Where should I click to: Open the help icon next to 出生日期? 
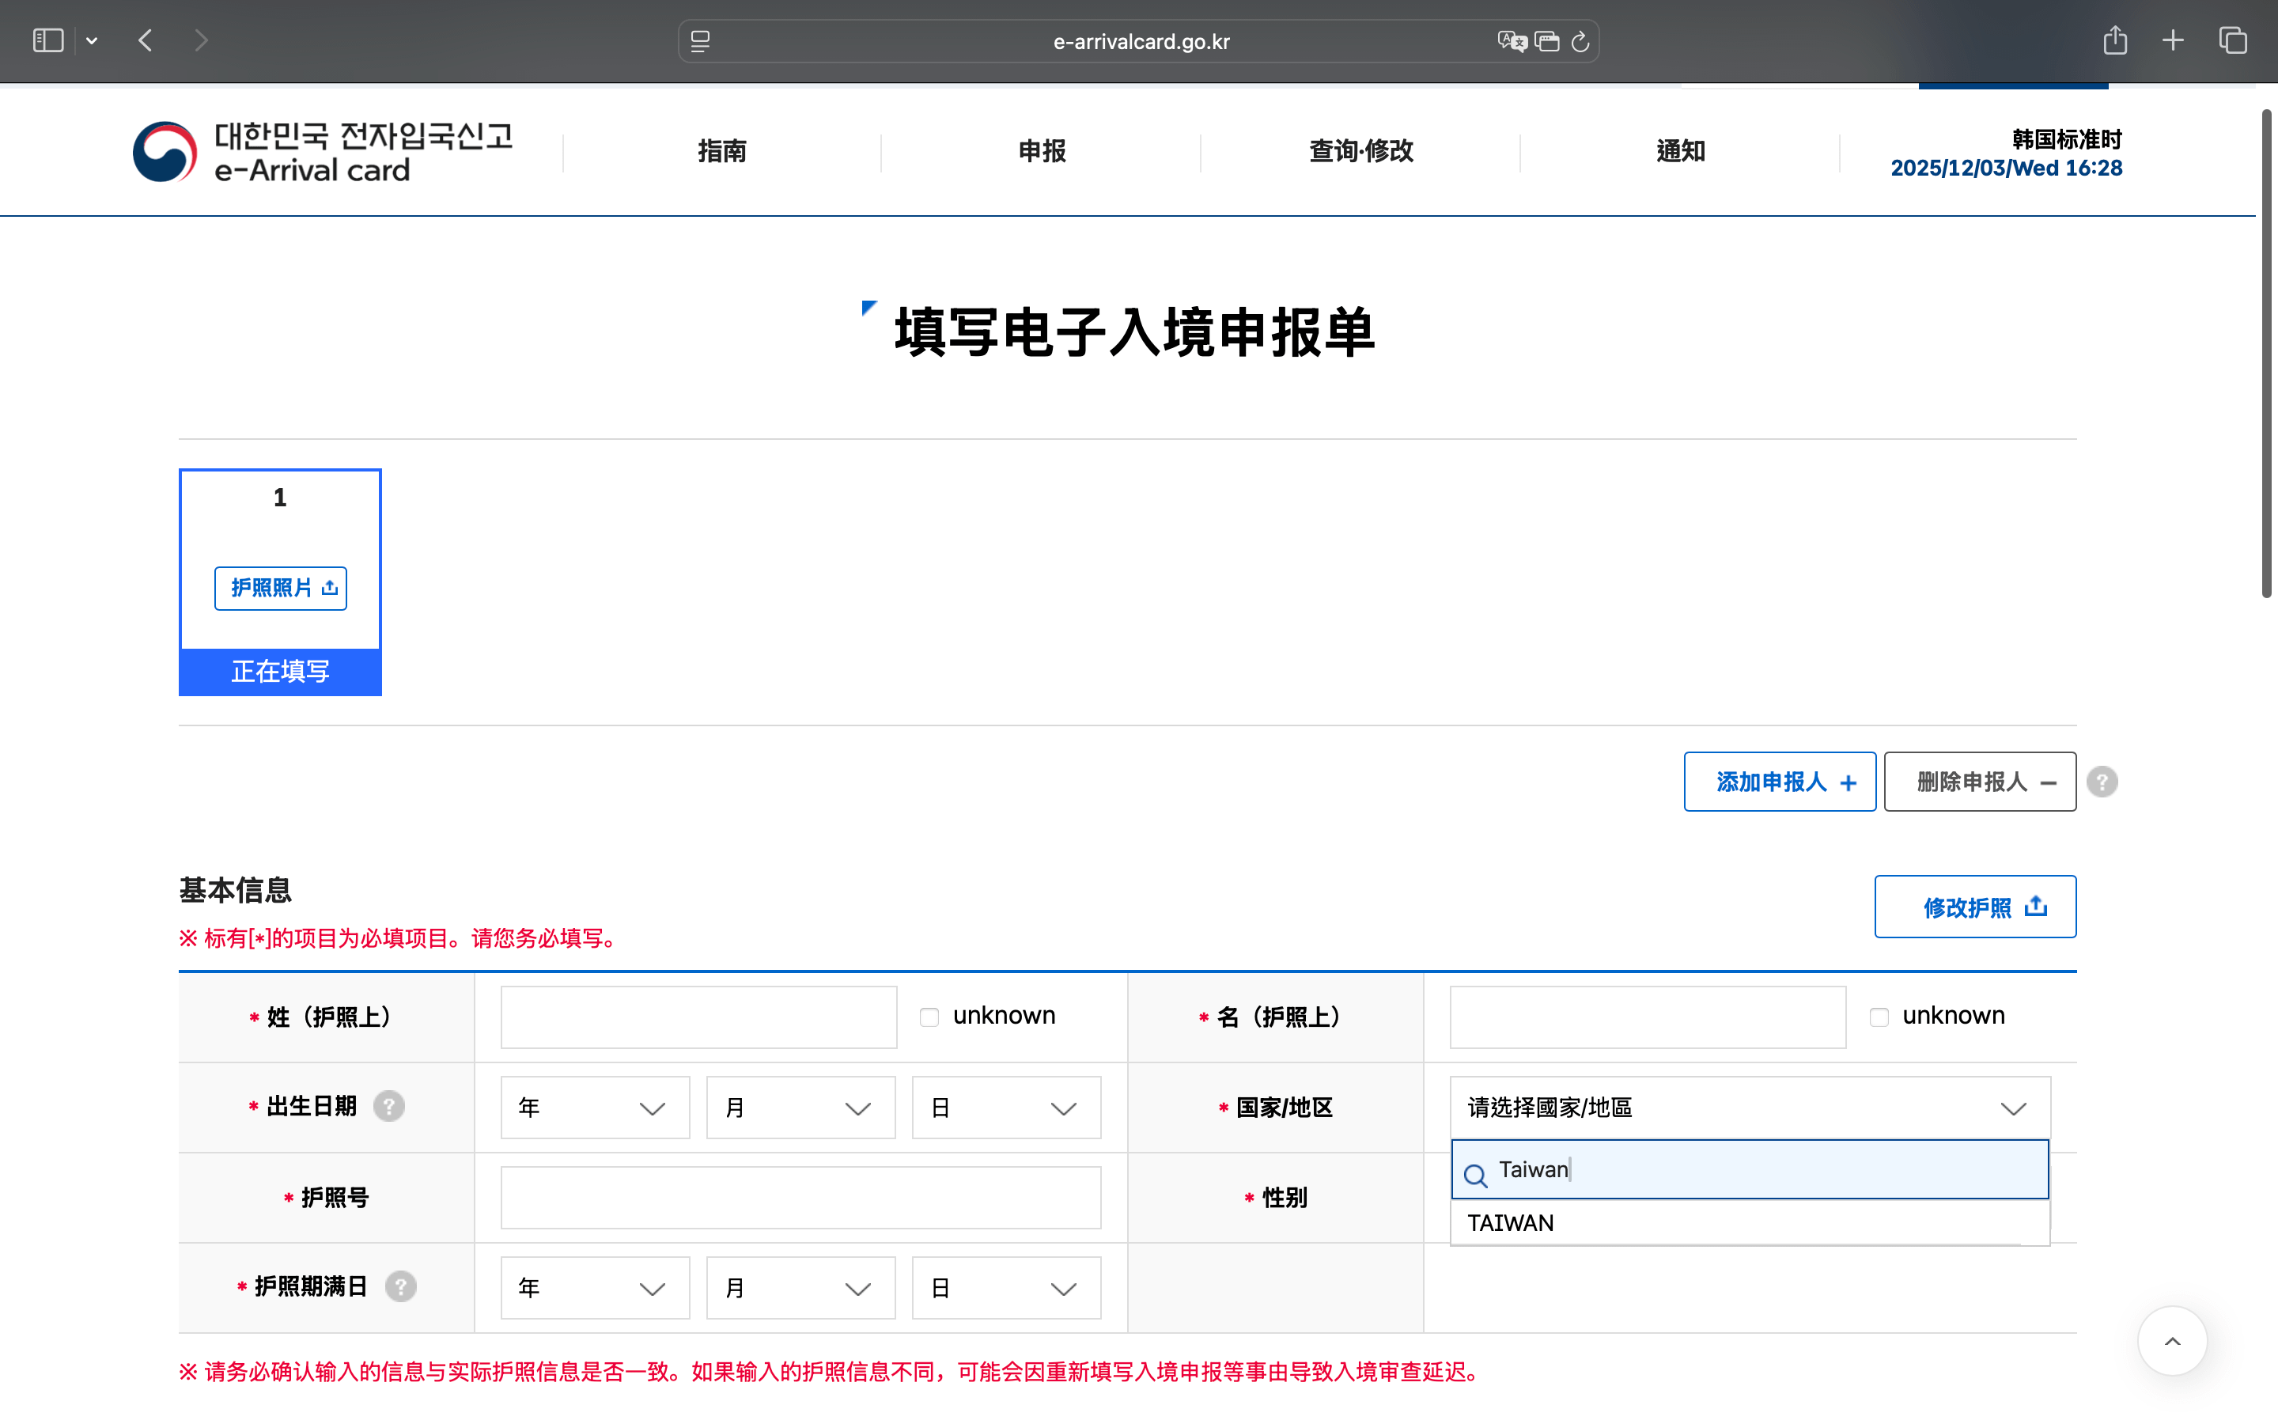[389, 1107]
